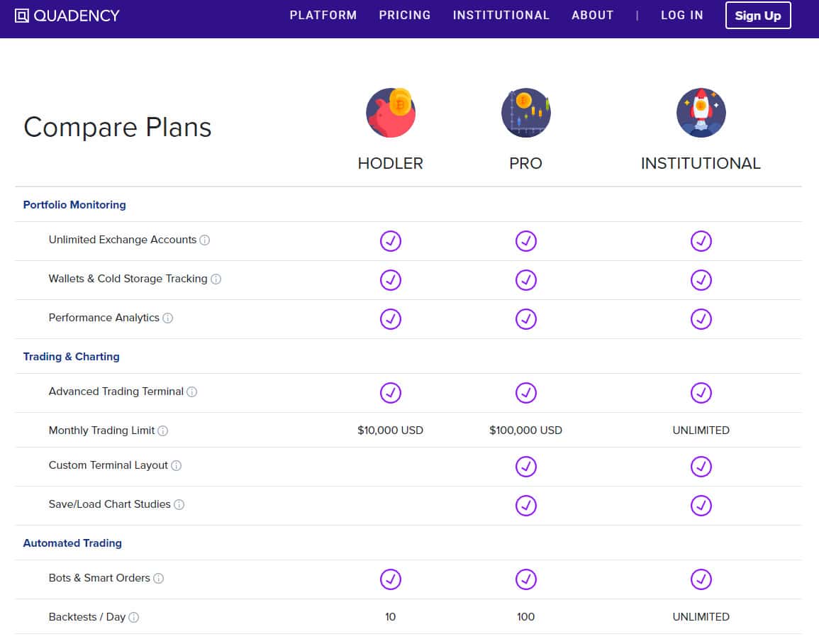
Task: Click info icon beside Wallets & Cold Storage Tracking
Action: coord(216,279)
